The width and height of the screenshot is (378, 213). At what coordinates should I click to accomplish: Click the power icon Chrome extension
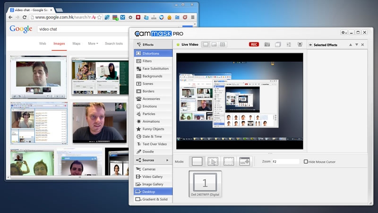tap(130, 17)
